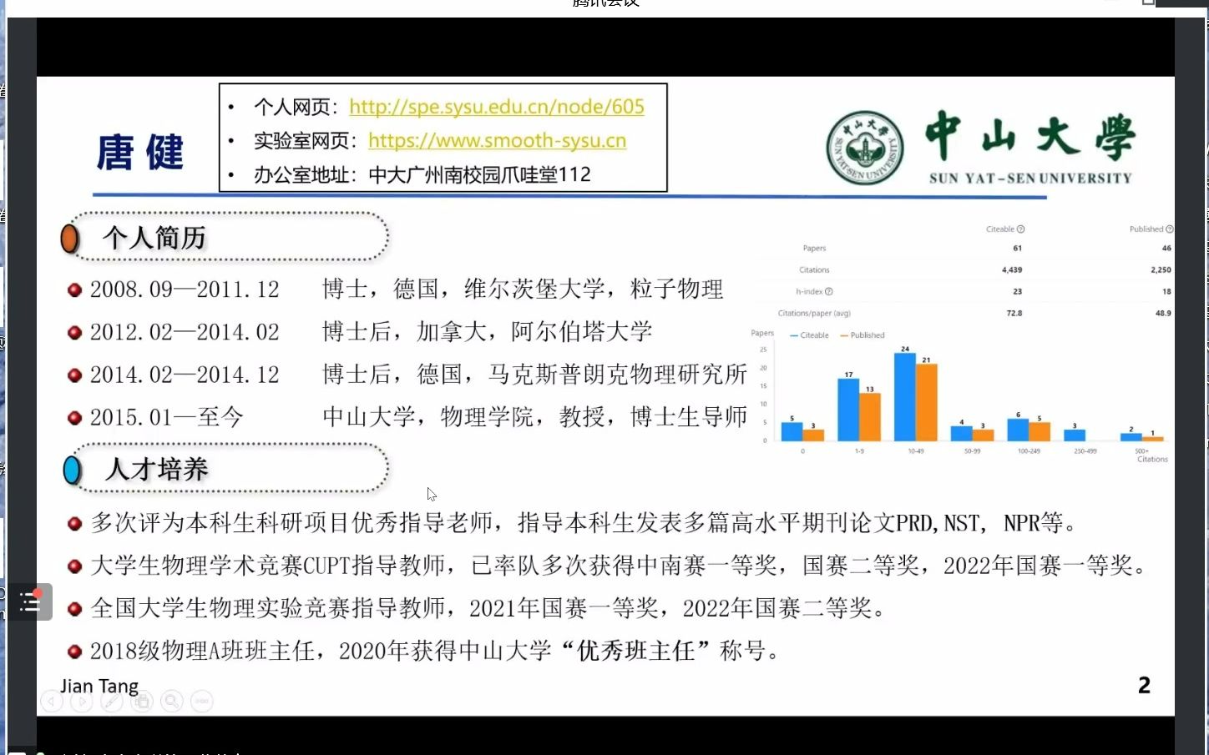Screen dimensions: 1209x755
Task: Select the bullet about 本科生科研项目优秀指导老师
Action: tap(584, 523)
